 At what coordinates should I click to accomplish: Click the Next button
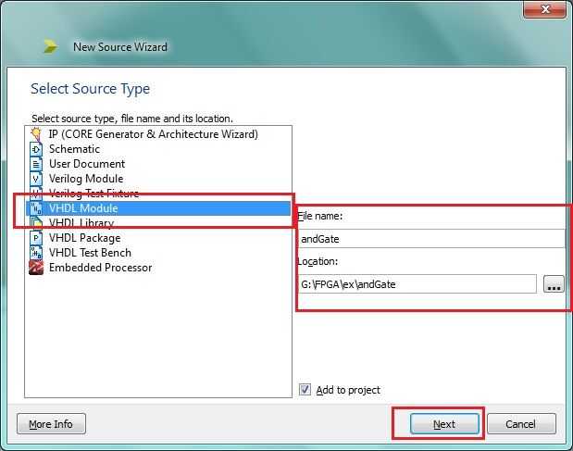point(444,424)
